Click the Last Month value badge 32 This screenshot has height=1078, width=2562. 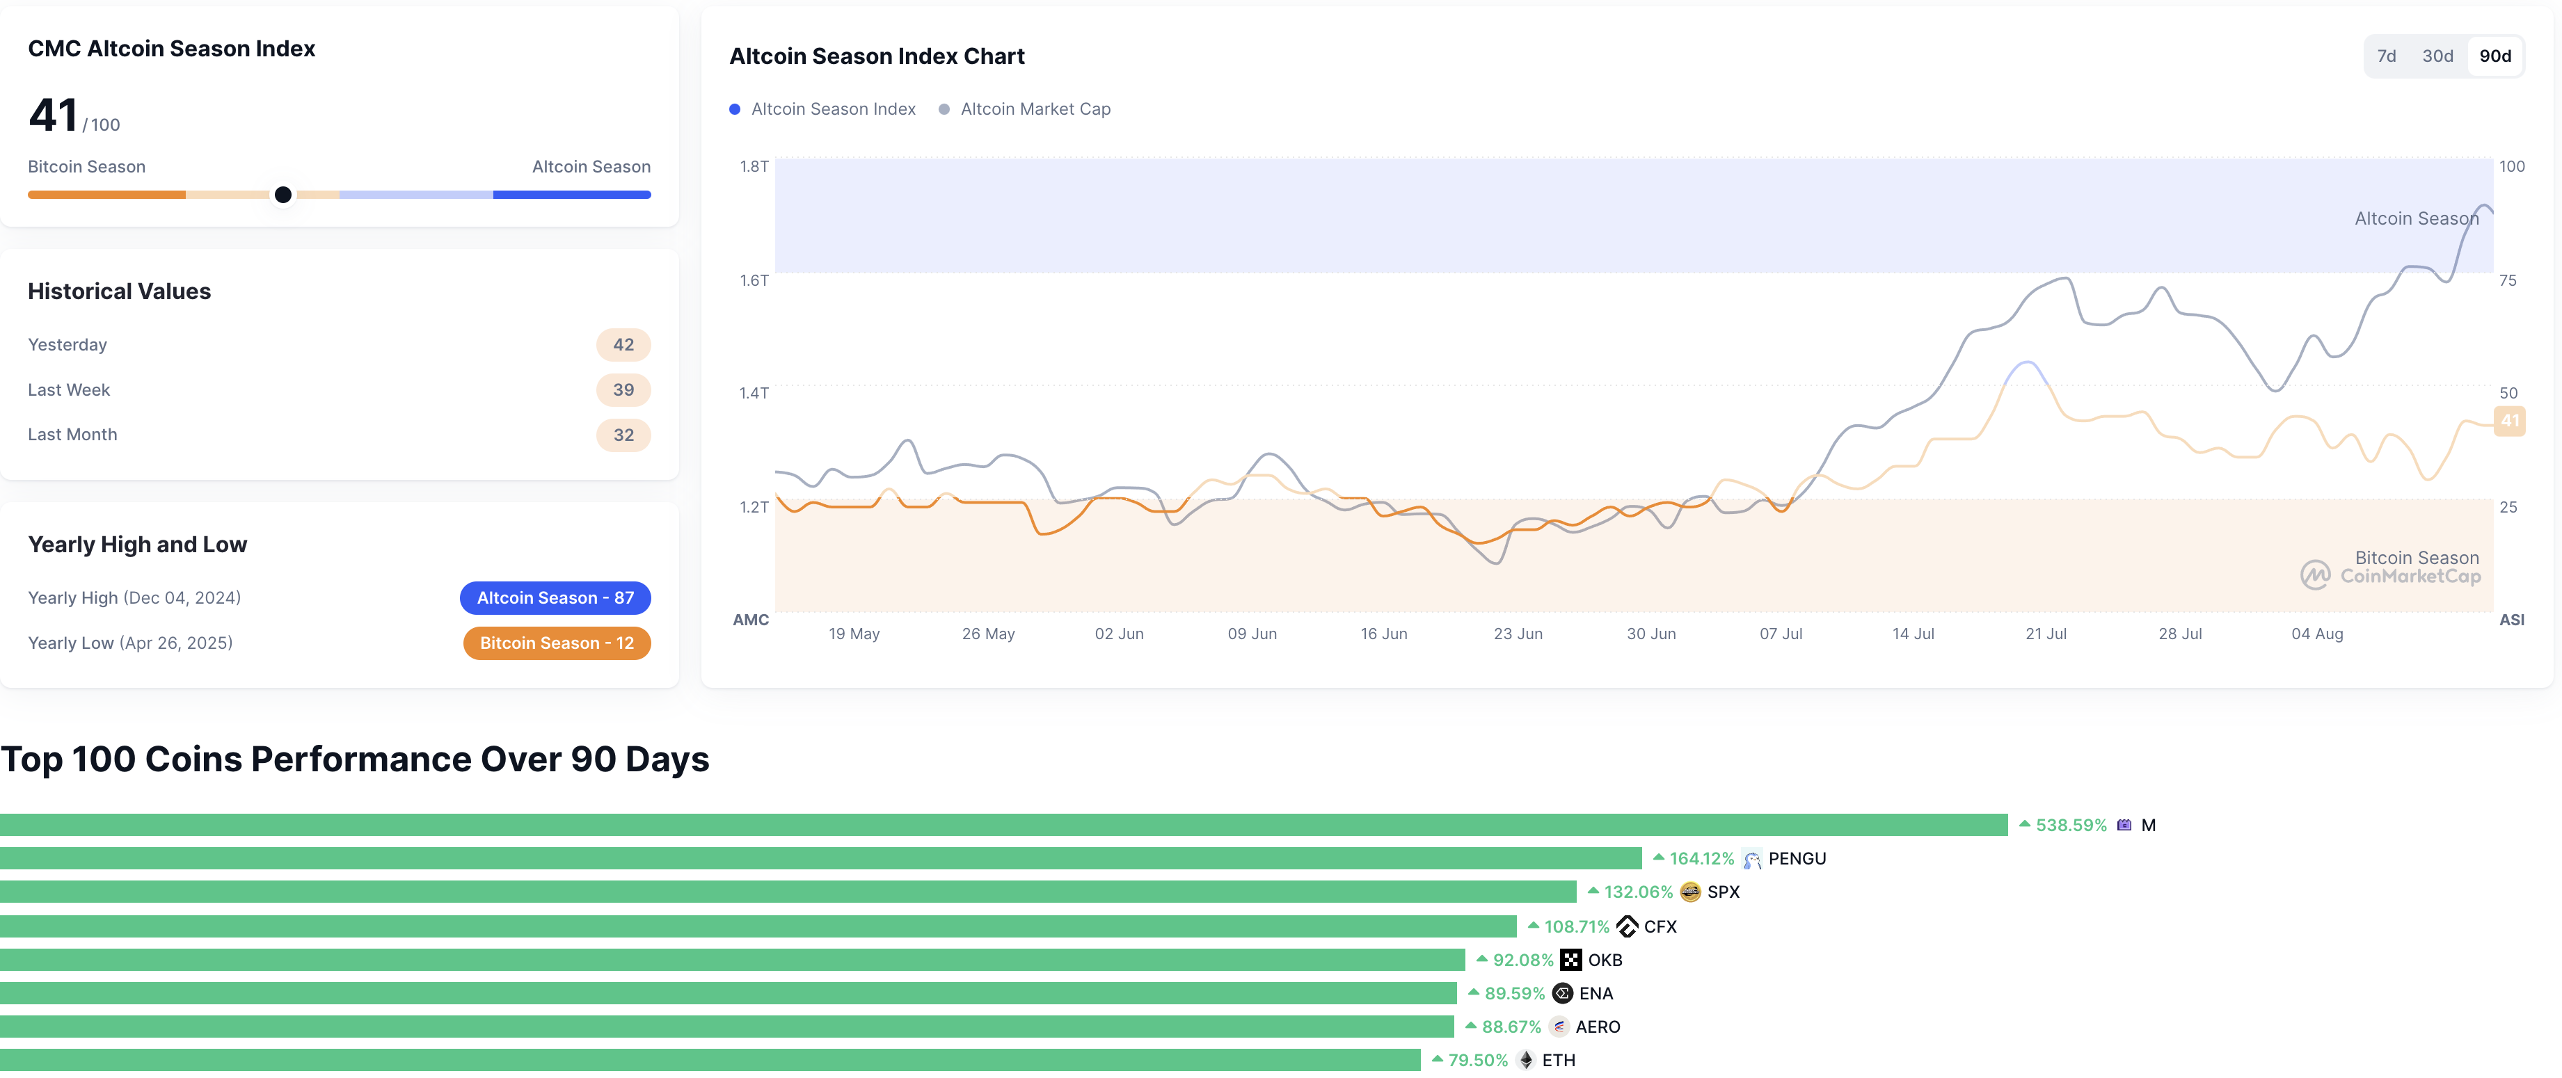(x=623, y=435)
